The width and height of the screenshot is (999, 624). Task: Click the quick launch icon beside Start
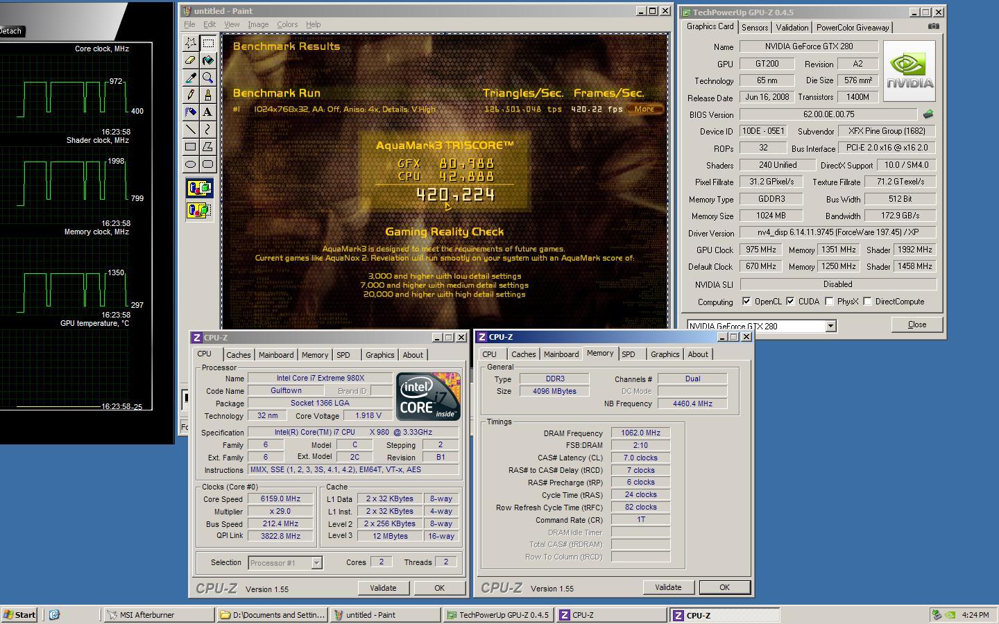click(x=54, y=614)
